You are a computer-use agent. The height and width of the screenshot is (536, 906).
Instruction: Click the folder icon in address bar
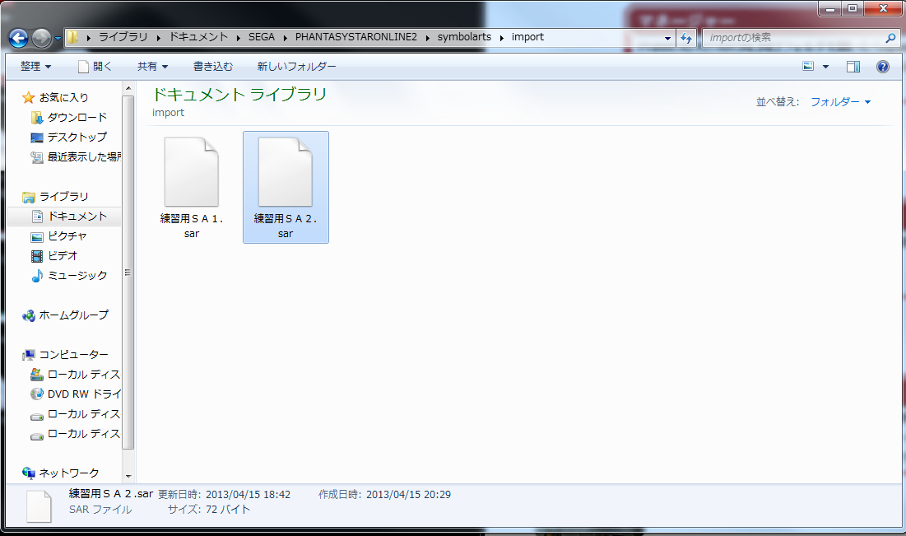72,38
